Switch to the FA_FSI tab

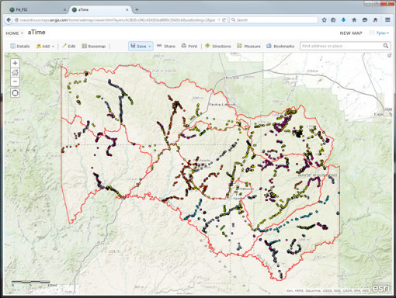click(x=37, y=10)
